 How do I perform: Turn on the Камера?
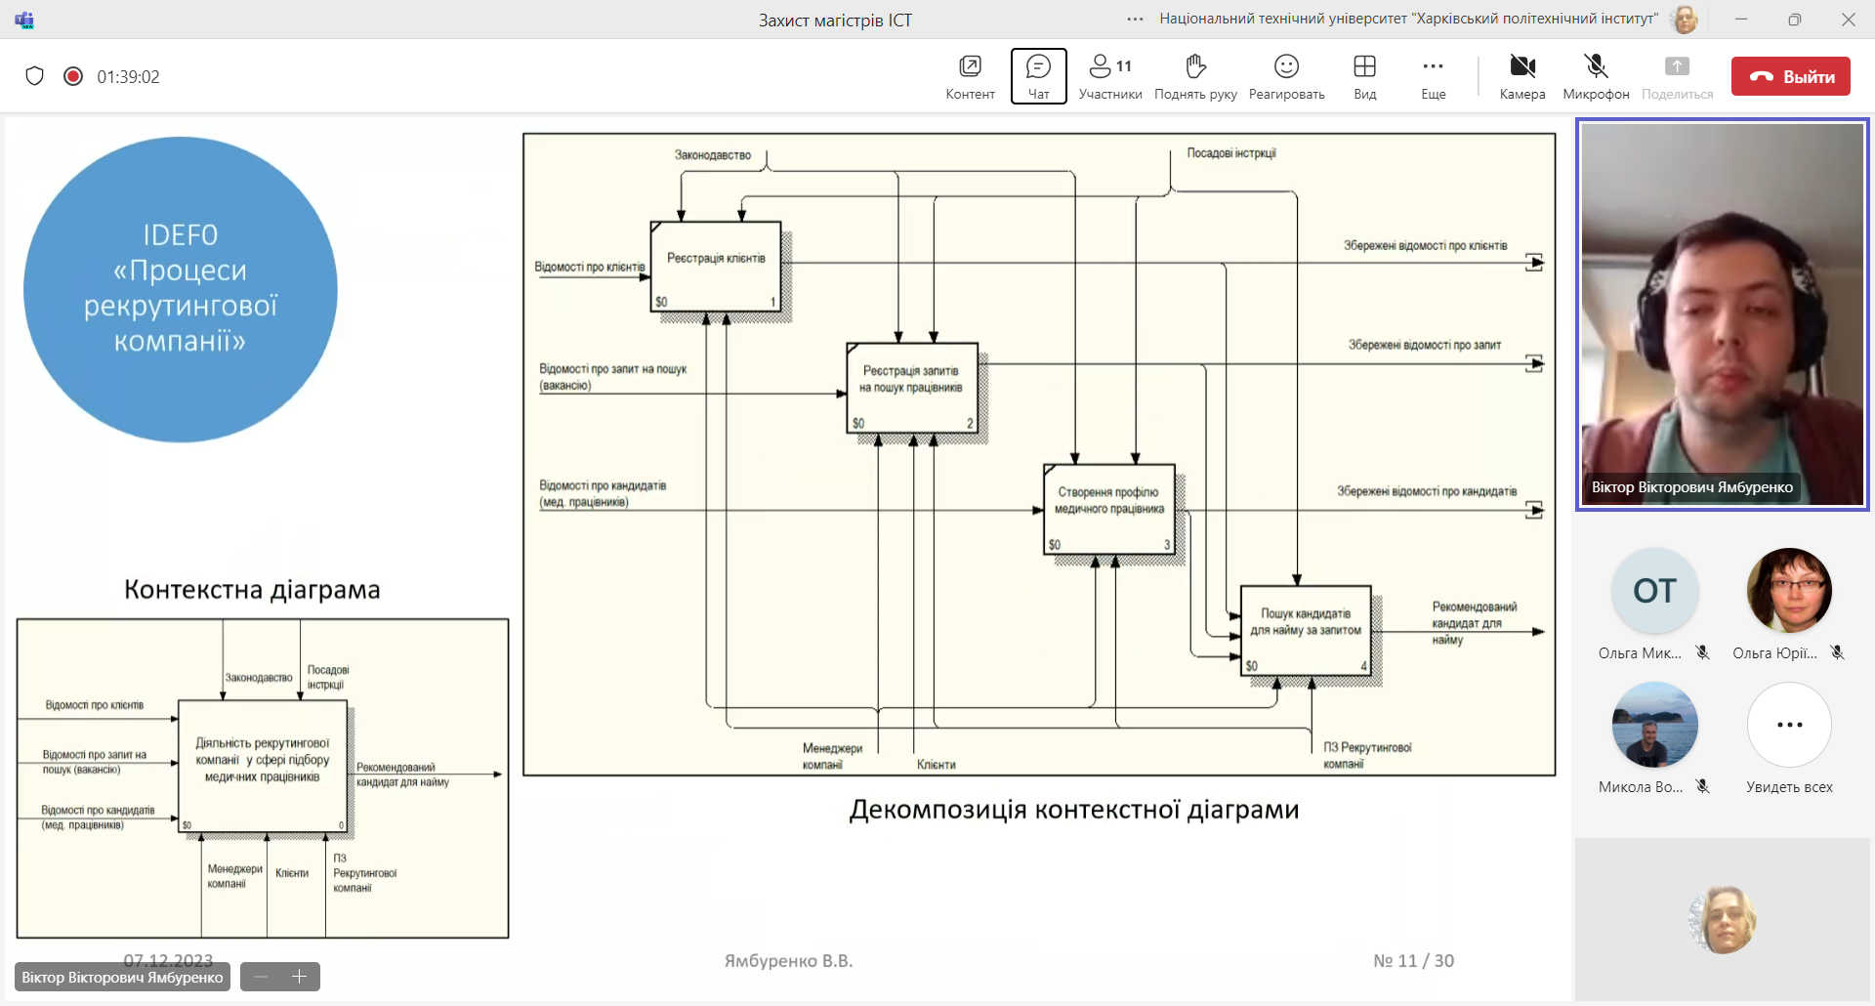tap(1522, 76)
